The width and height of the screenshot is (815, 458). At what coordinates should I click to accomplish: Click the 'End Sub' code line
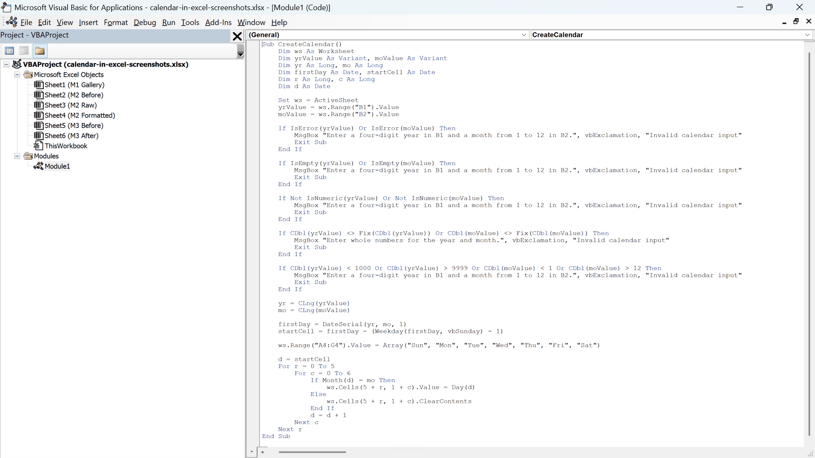point(276,436)
